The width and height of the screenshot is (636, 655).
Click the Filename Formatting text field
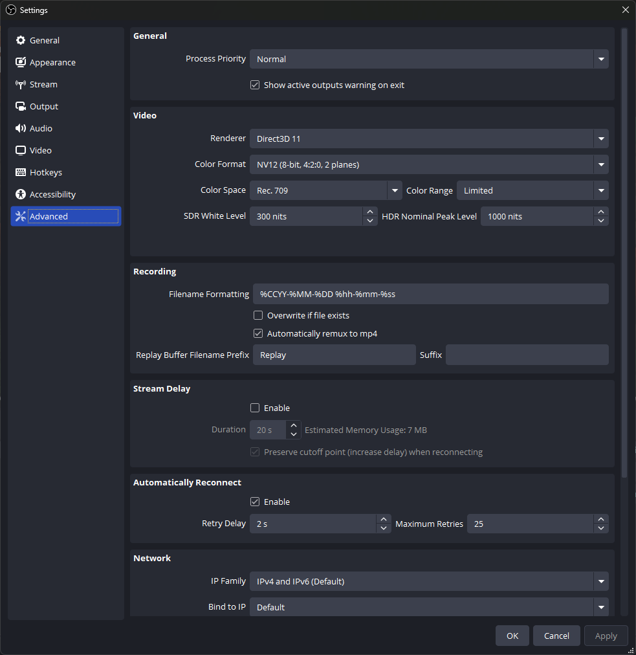tap(430, 294)
